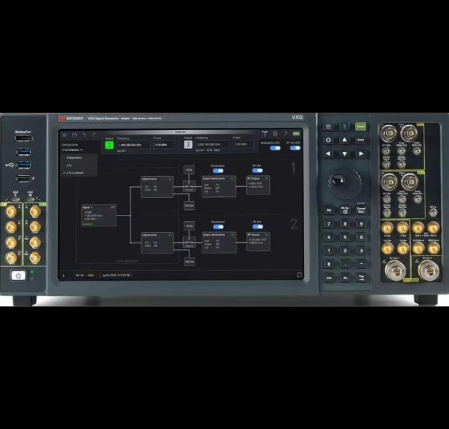Click the hardware Enter key

(x=361, y=140)
